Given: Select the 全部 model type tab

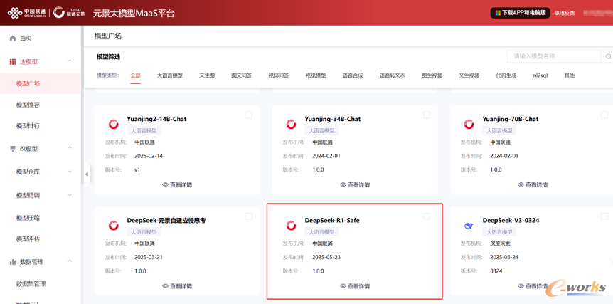Looking at the screenshot, I should pos(136,75).
